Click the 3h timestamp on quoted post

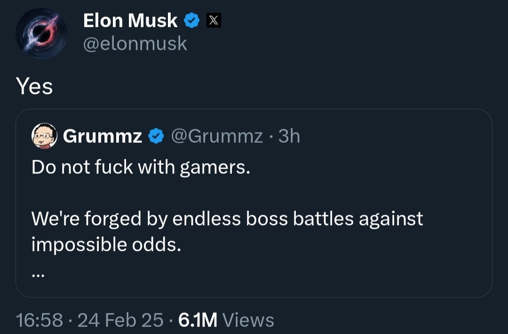pyautogui.click(x=289, y=136)
